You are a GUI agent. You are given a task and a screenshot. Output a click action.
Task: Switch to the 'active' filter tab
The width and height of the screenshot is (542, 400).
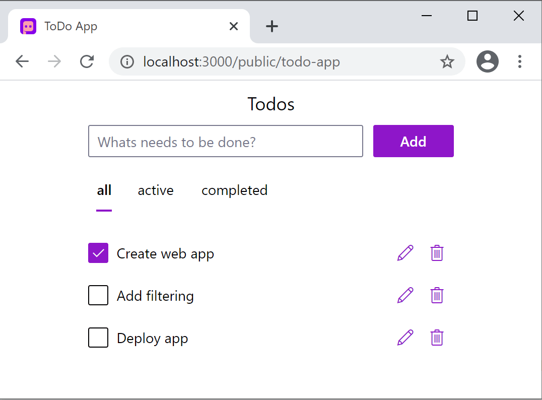coord(156,190)
